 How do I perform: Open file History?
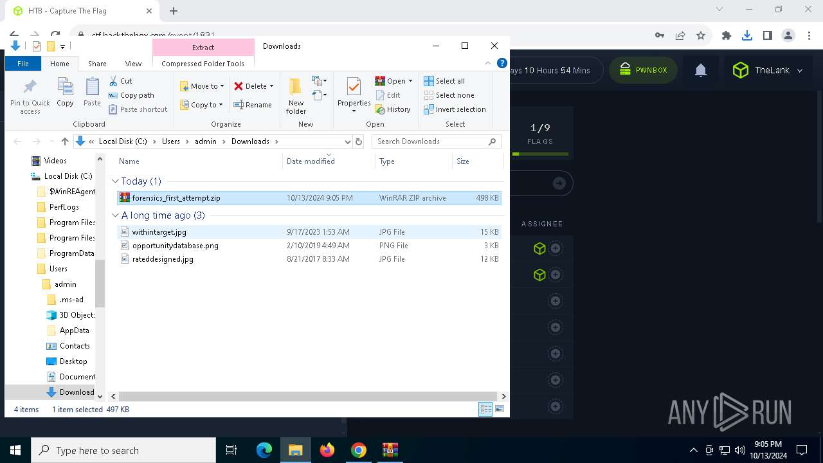tap(393, 109)
